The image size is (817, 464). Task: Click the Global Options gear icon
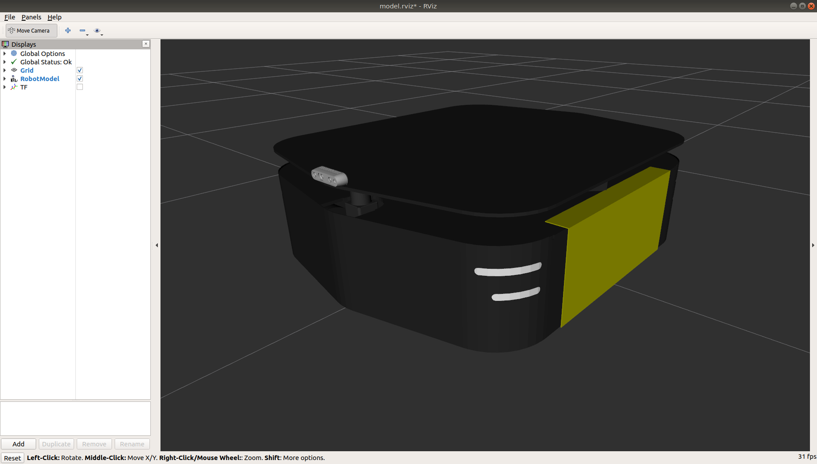tap(14, 54)
